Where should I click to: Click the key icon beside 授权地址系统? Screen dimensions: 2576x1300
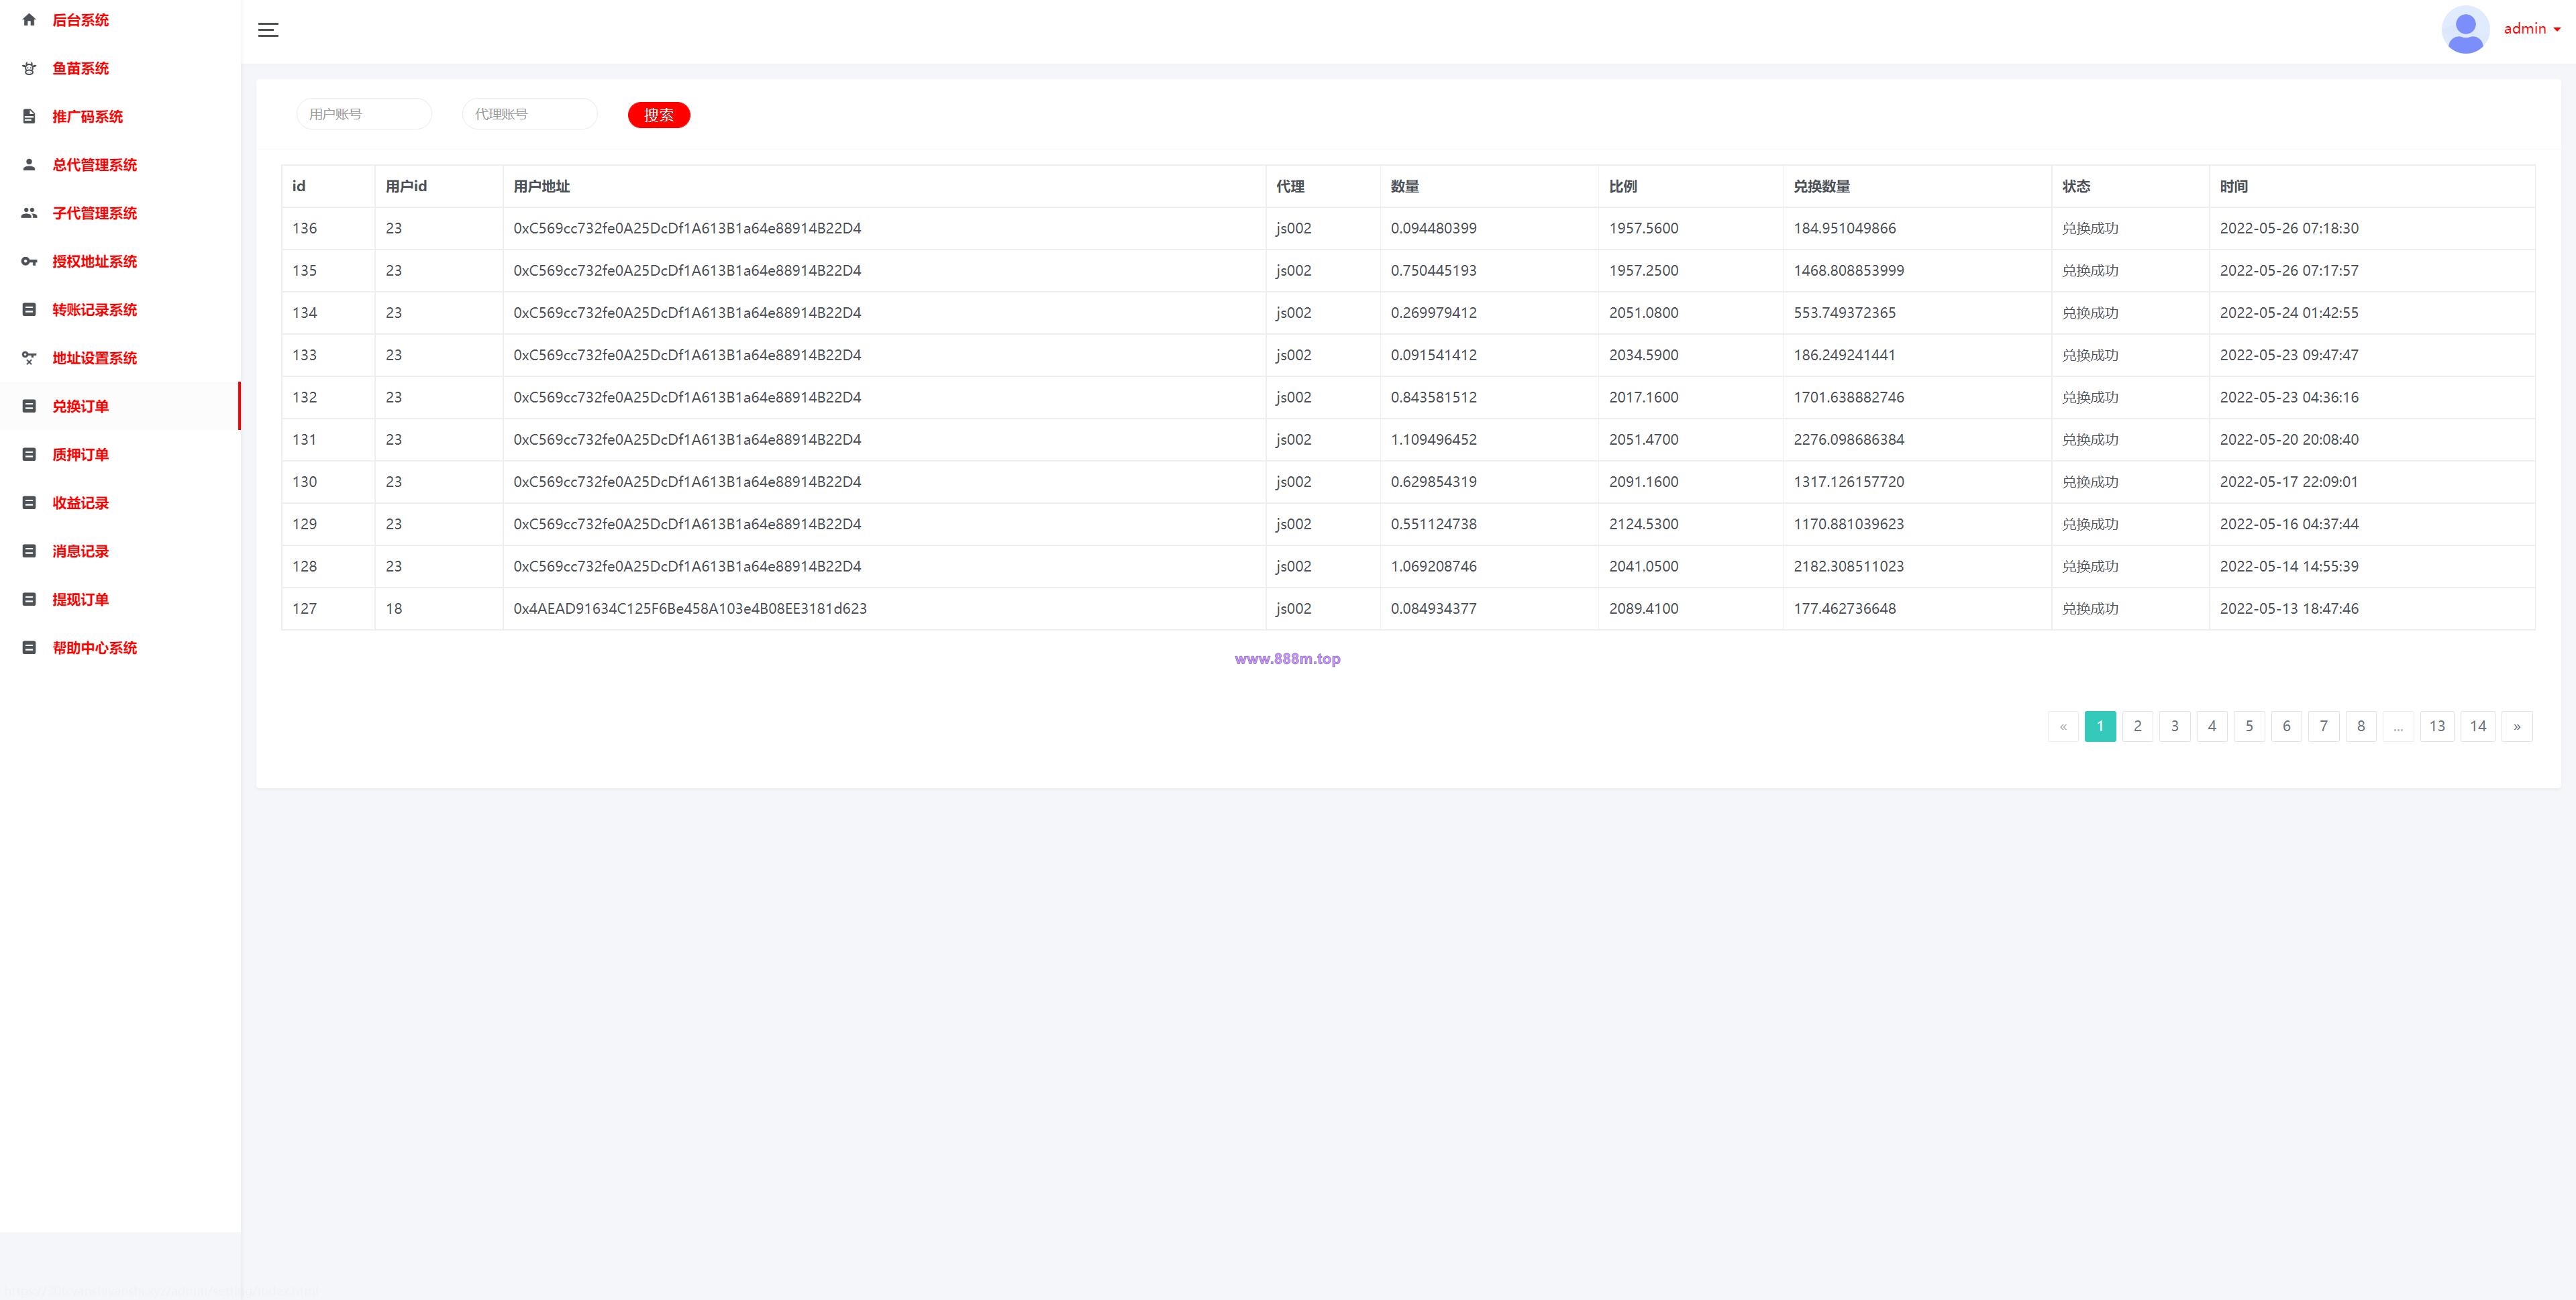click(29, 261)
